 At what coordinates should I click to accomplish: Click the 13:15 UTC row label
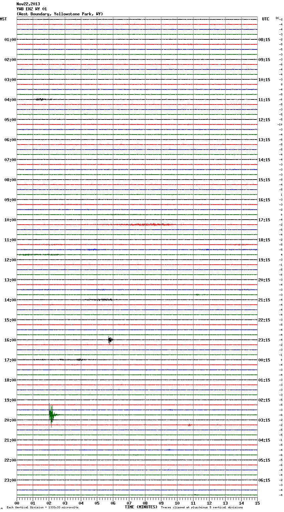264,140
